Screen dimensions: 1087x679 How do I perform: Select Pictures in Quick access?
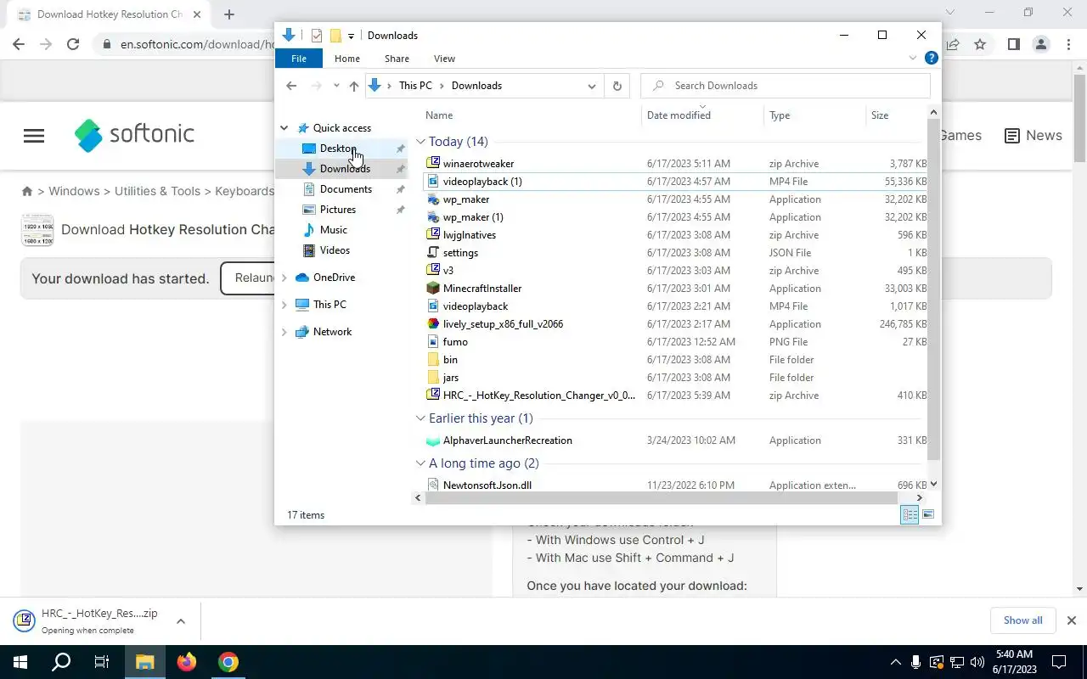coord(338,210)
